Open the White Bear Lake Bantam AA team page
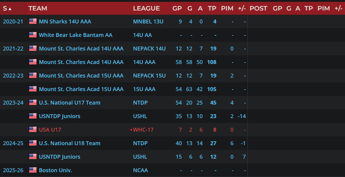345x177 pixels. pyautogui.click(x=76, y=35)
